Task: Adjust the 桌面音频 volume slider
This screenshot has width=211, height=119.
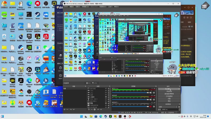Action: (x=130, y=100)
